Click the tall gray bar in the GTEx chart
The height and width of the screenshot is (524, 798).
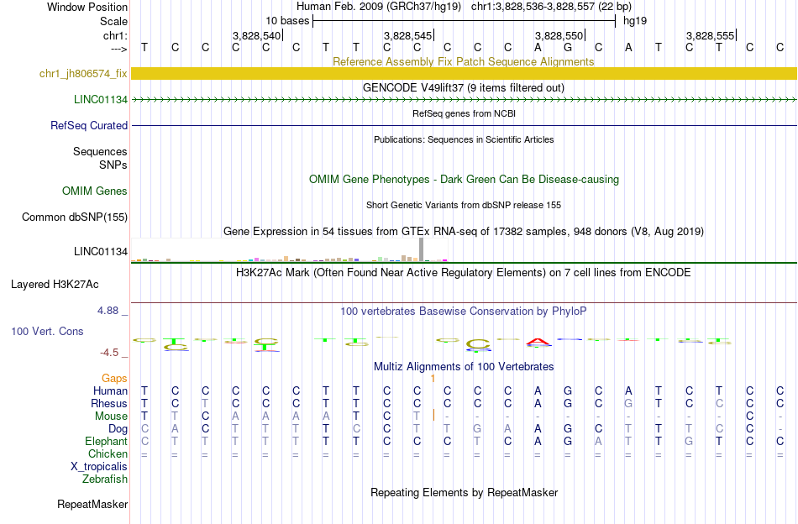(x=422, y=249)
